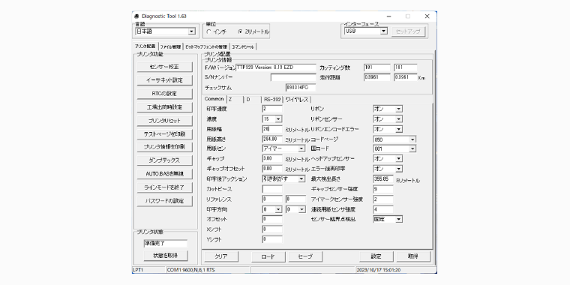The height and width of the screenshot is (285, 570).
Task: Click the パスワードの設定 button
Action: pyautogui.click(x=164, y=201)
